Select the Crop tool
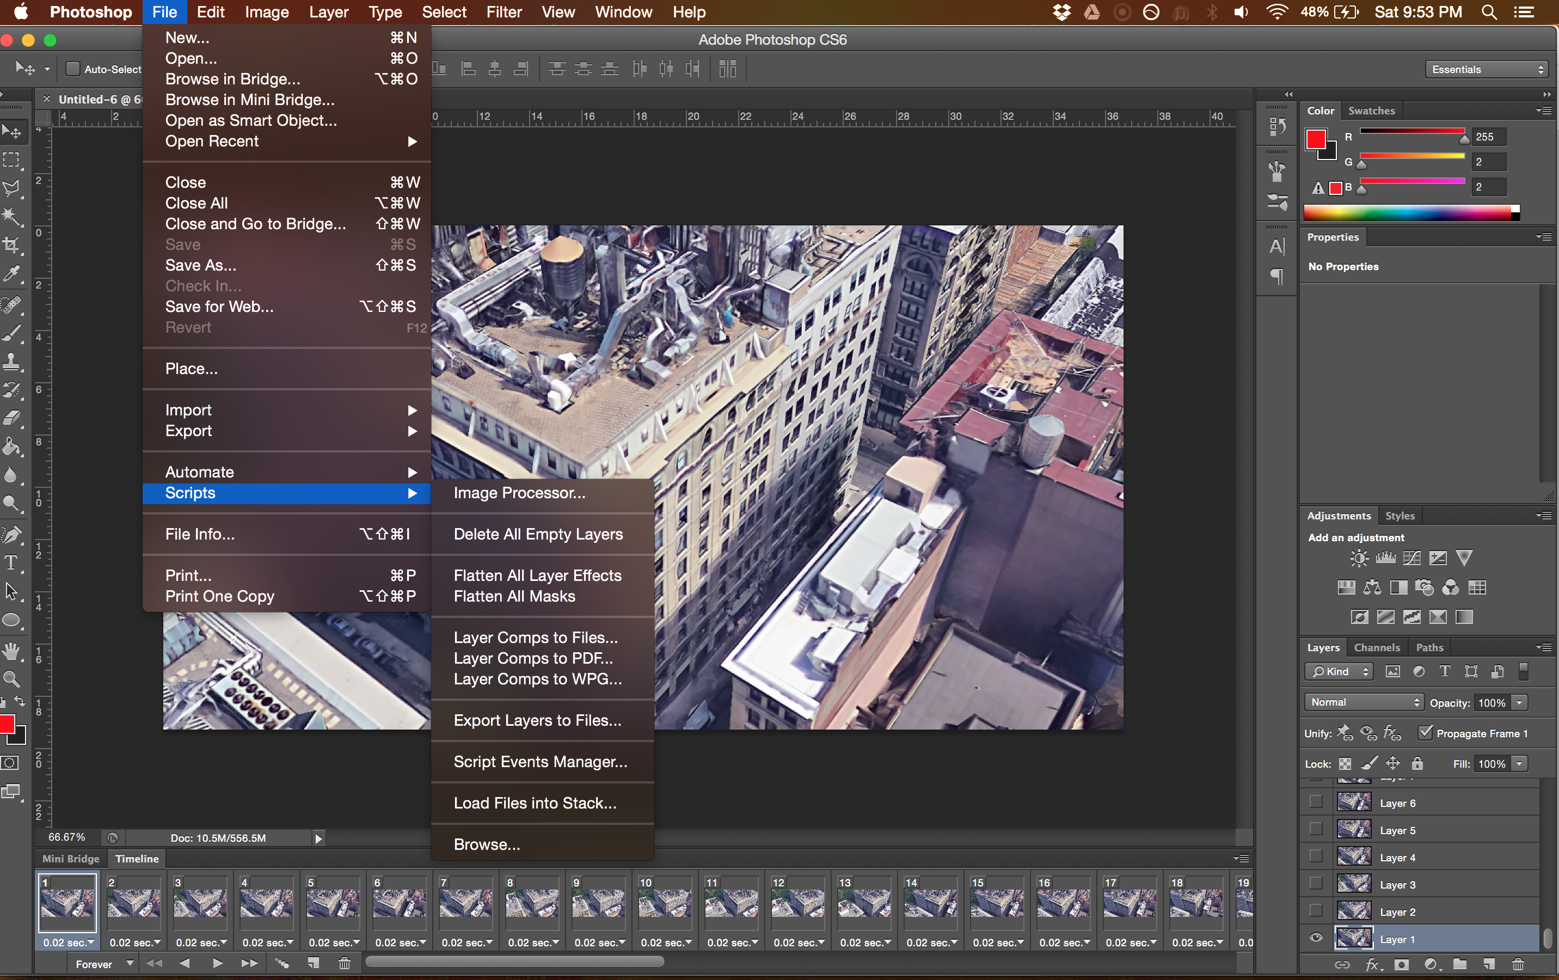Image resolution: width=1559 pixels, height=980 pixels. (x=16, y=247)
